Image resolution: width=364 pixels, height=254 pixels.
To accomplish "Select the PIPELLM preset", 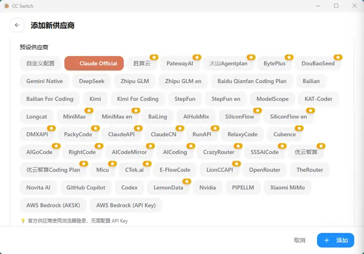I will tap(243, 188).
